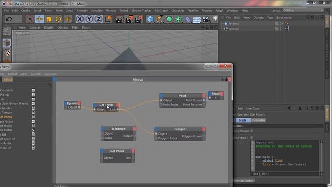Click the blue Cube primitive icon
This screenshot has width=332, height=187.
pyautogui.click(x=150, y=19)
